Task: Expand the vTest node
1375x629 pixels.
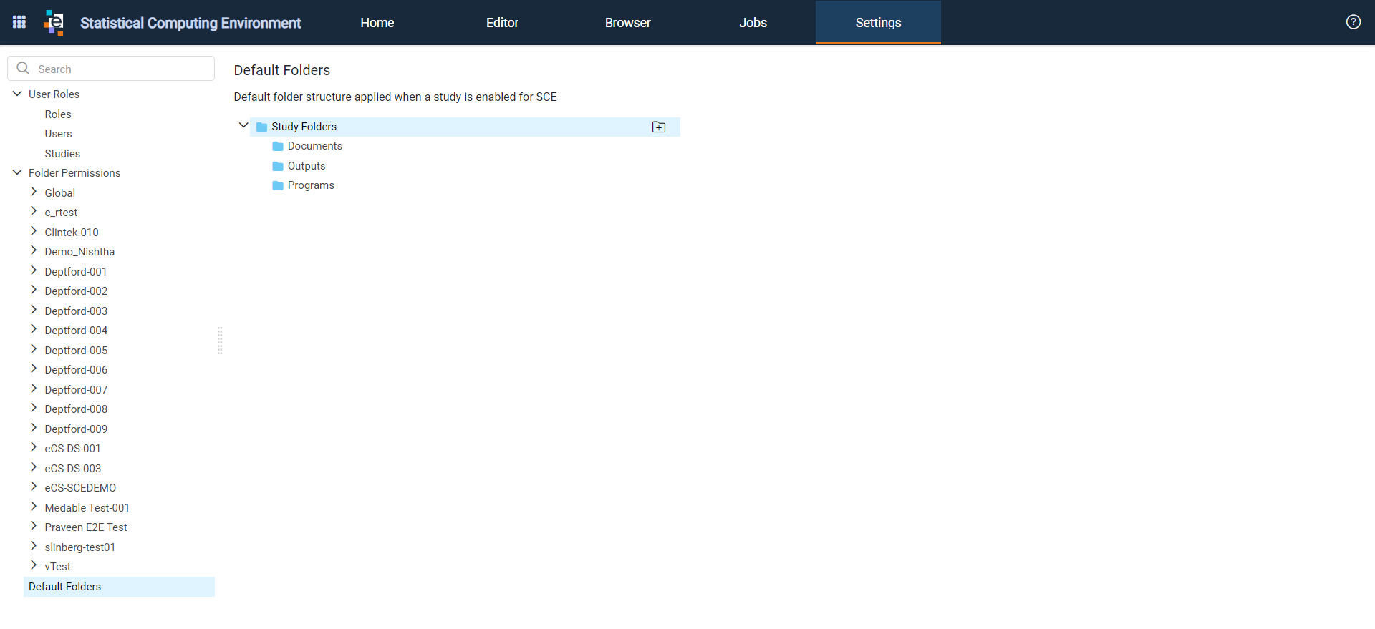Action: coord(34,565)
